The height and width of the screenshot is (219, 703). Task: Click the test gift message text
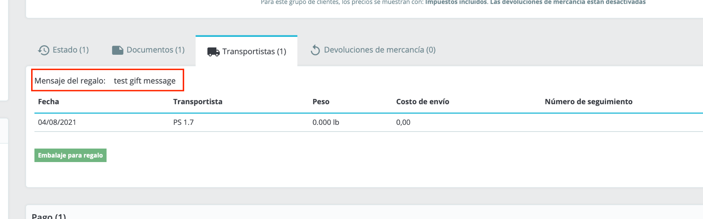pyautogui.click(x=145, y=81)
